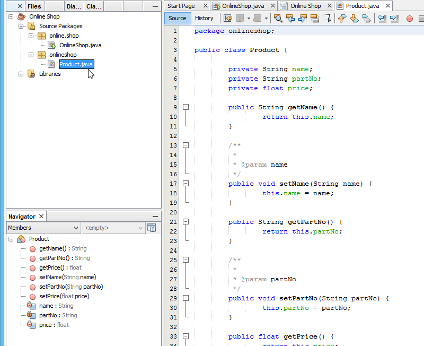Click the Product.java file icon in tree
The height and width of the screenshot is (346, 424).
click(51, 64)
